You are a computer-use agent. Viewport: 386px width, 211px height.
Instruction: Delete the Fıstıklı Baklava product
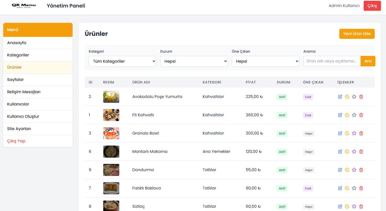(361, 188)
